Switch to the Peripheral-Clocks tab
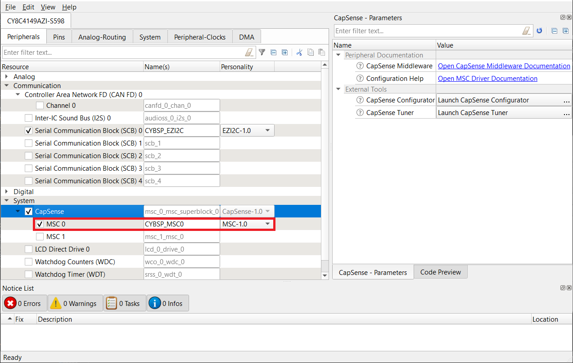The width and height of the screenshot is (573, 363). pos(200,37)
